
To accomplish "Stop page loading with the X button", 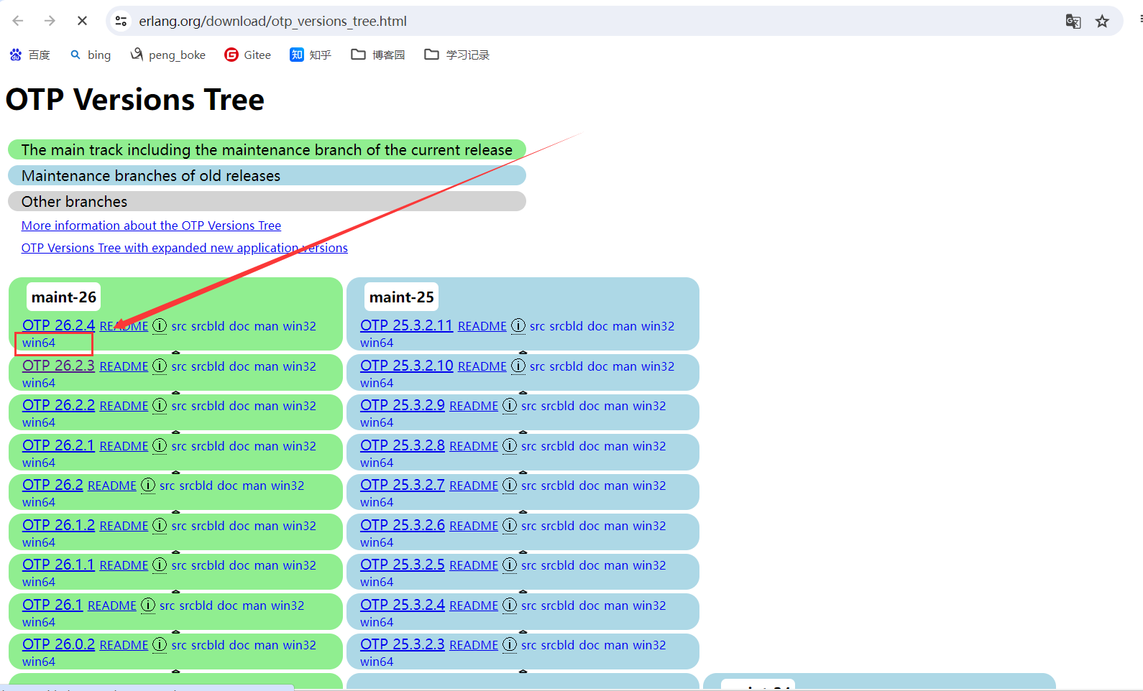I will coord(82,21).
